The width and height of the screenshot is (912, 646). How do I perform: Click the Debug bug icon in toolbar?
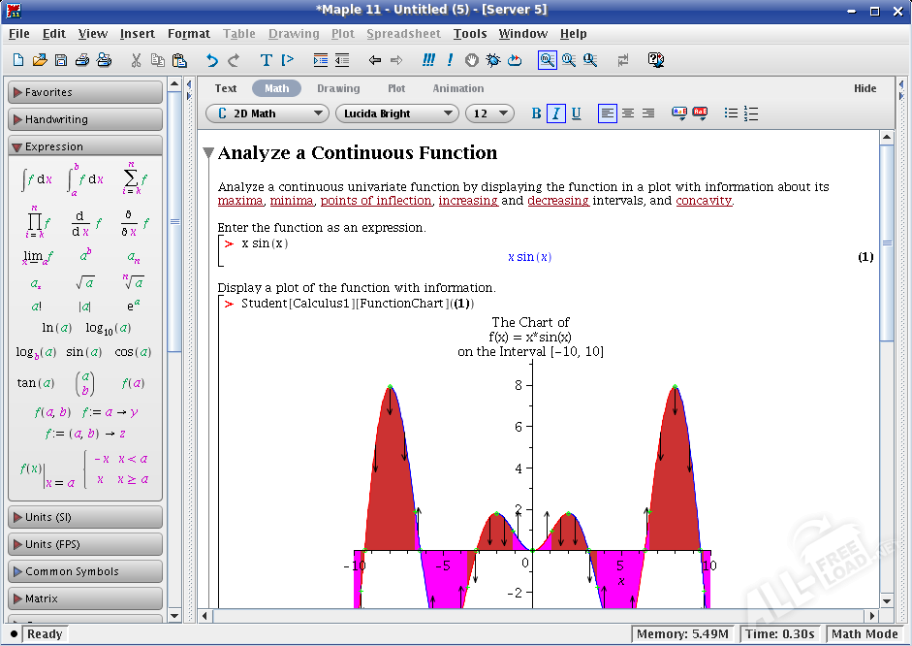(493, 60)
